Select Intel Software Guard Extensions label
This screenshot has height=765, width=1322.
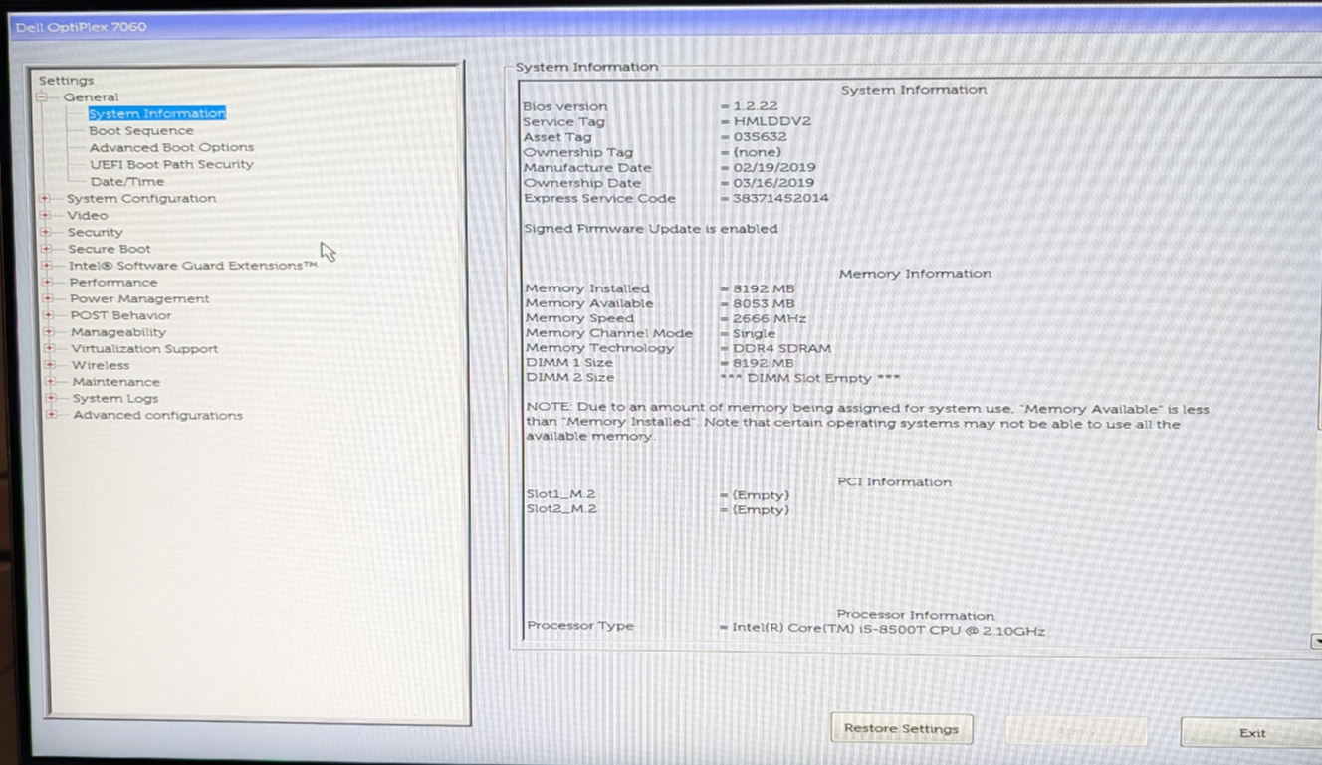pyautogui.click(x=193, y=266)
